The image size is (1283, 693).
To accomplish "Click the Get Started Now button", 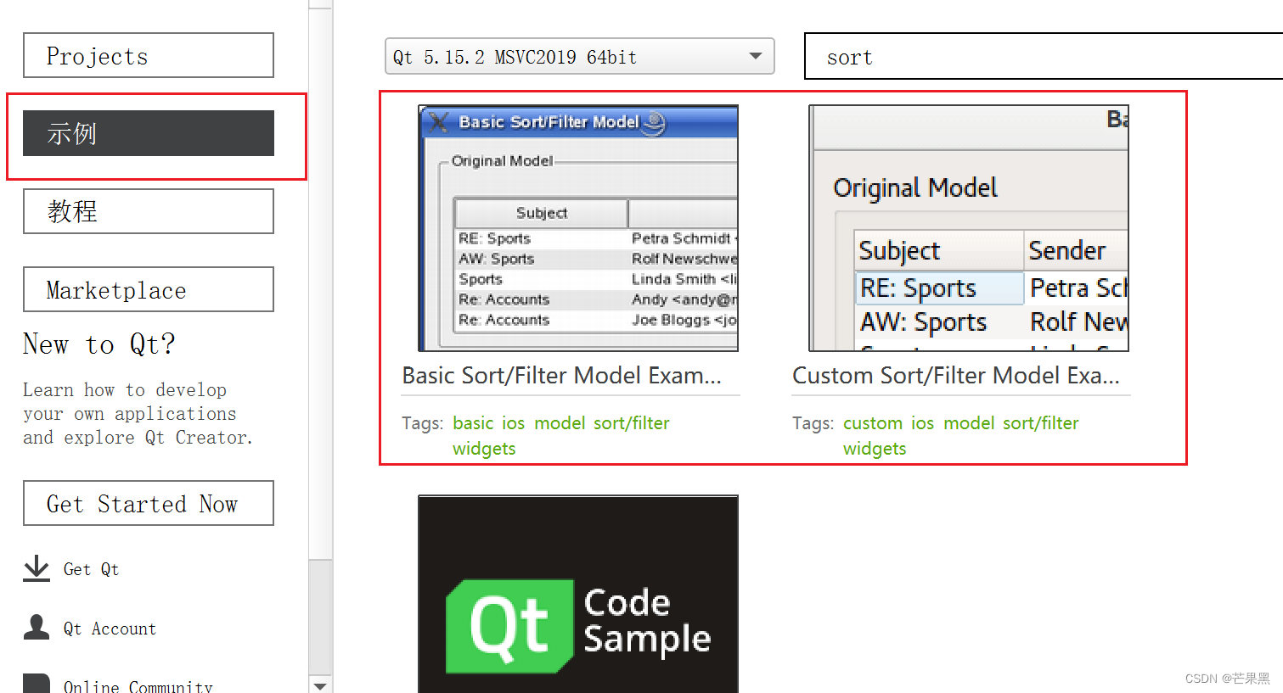I will pos(148,503).
